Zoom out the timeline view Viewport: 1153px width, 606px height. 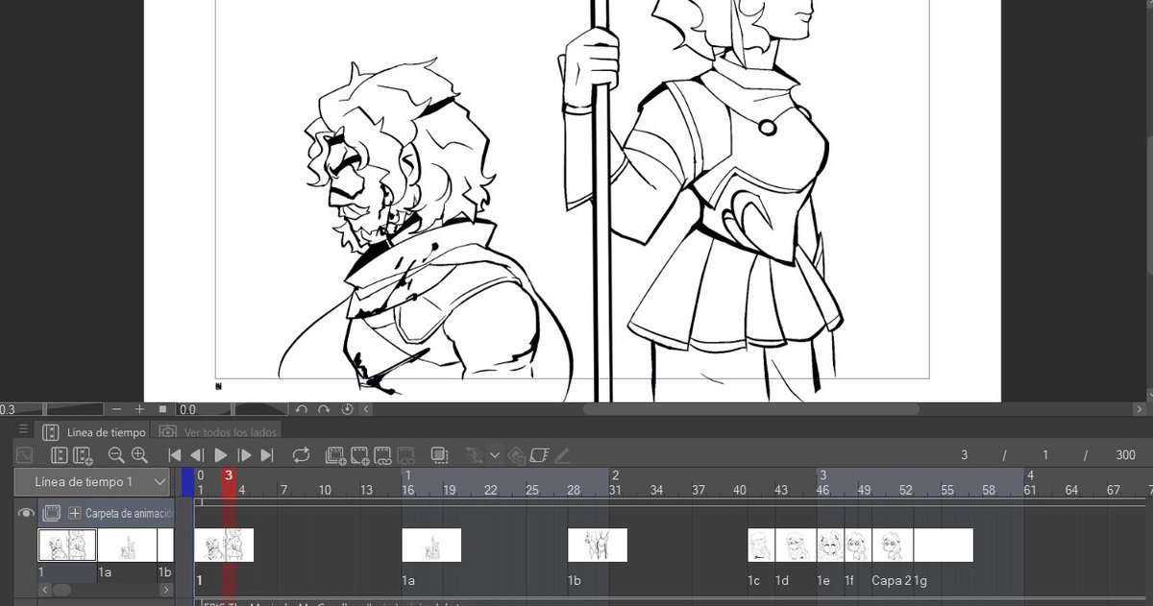[x=116, y=455]
